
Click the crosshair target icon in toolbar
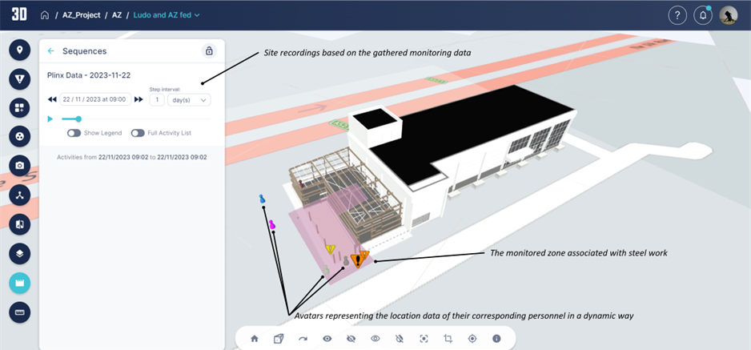coord(472,339)
